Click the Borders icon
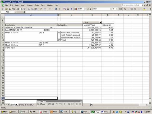This screenshot has height=114, width=152. (x=139, y=9)
